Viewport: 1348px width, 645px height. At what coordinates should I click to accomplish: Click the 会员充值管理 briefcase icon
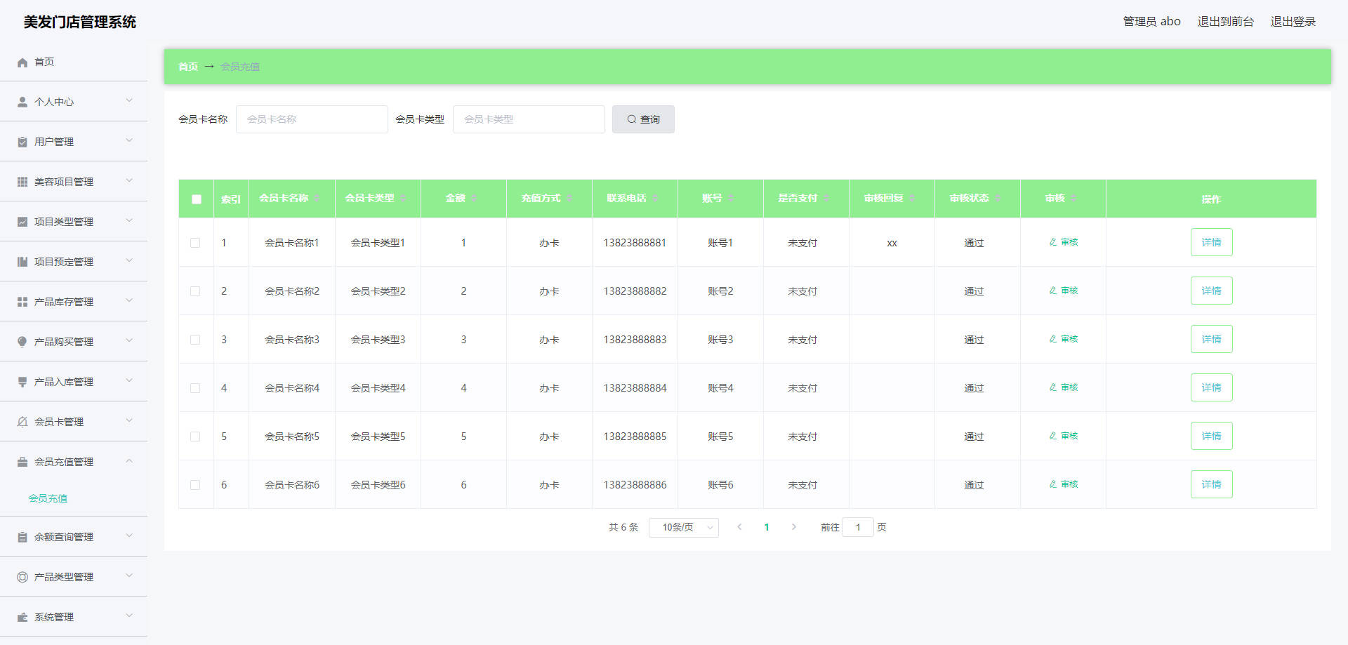pyautogui.click(x=22, y=462)
